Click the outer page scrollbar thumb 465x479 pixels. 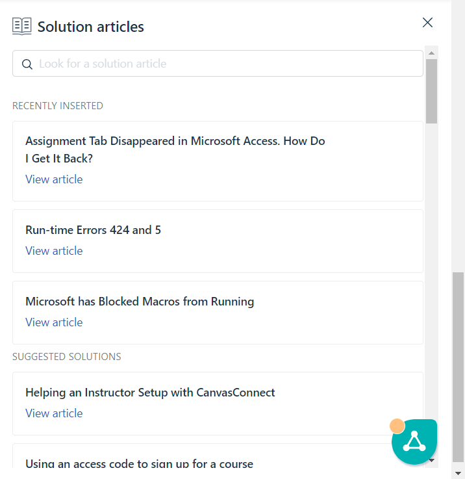pos(458,367)
